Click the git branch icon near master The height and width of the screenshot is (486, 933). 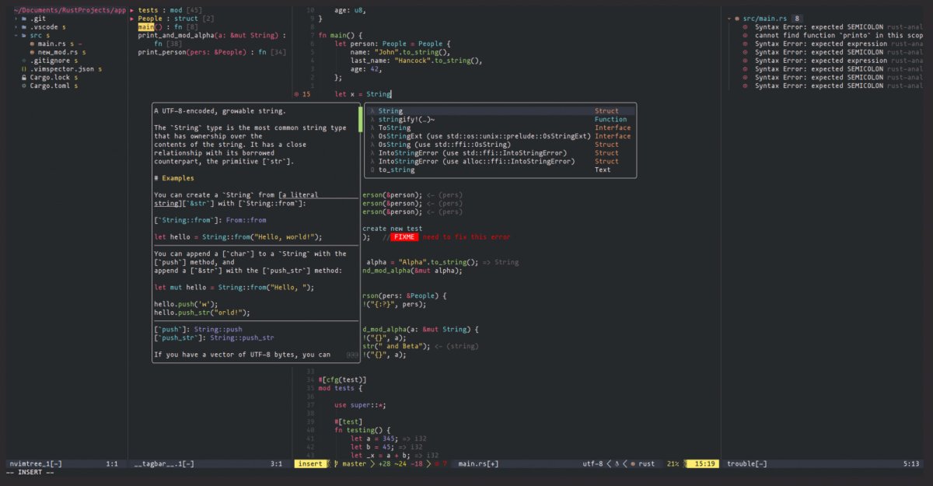tap(337, 462)
